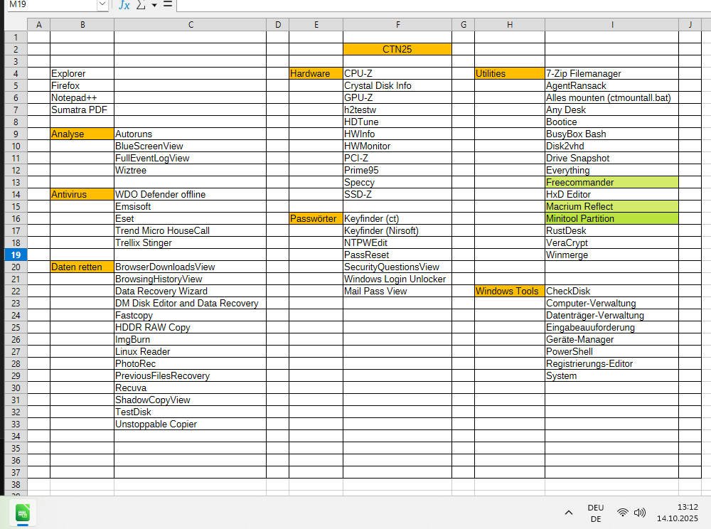Click the BusyBox Bash cell
The image size is (711, 529).
(612, 134)
